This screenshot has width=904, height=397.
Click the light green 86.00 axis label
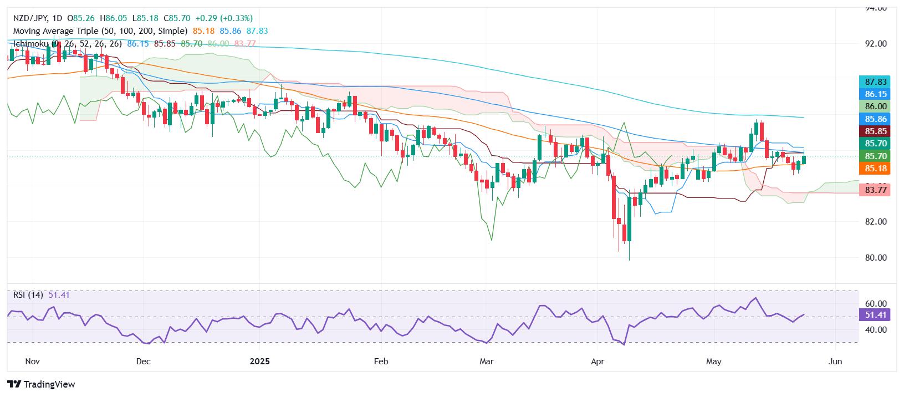pos(874,106)
